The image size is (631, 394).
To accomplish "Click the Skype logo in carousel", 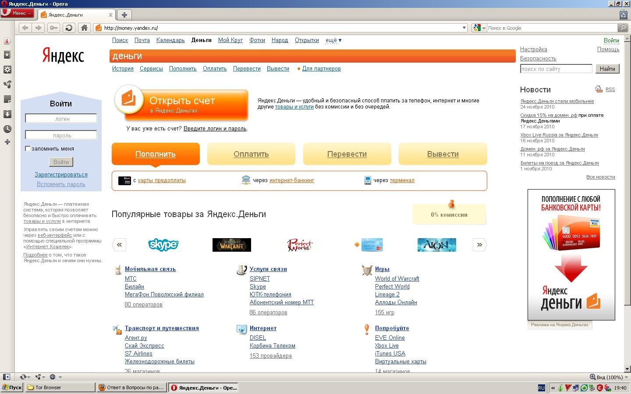I will point(163,245).
